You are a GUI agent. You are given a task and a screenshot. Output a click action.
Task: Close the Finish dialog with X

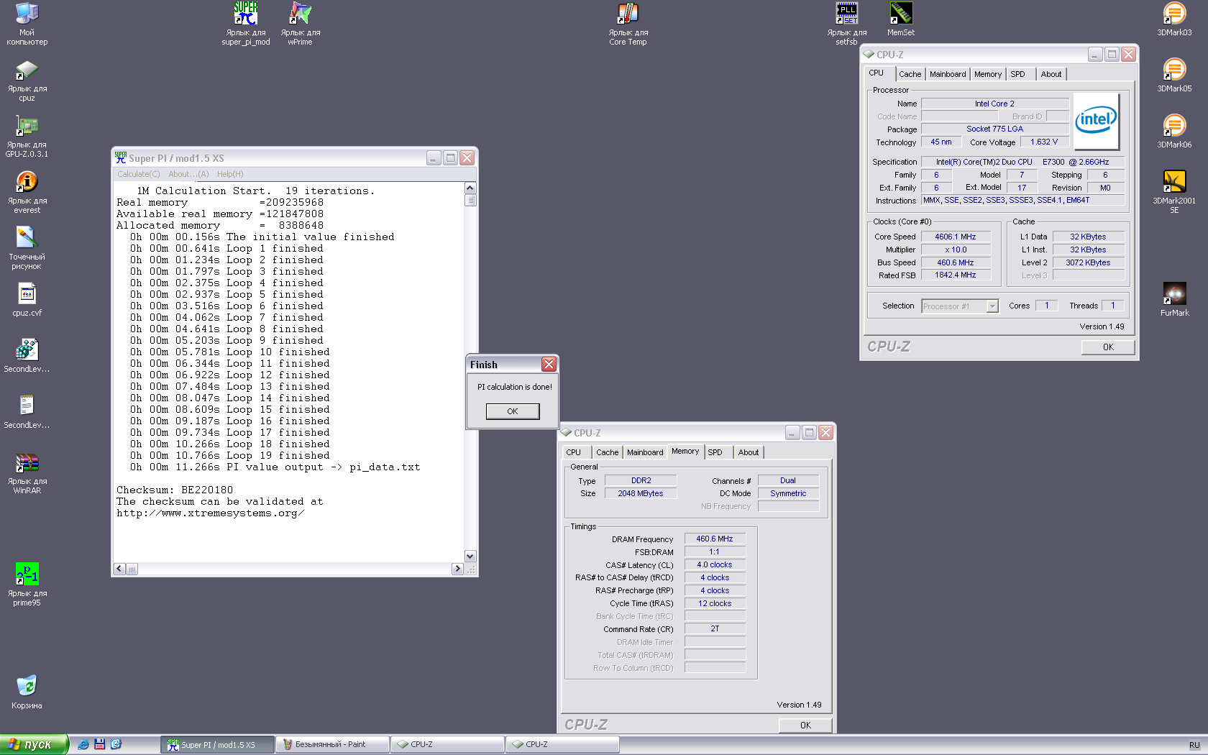[549, 365]
